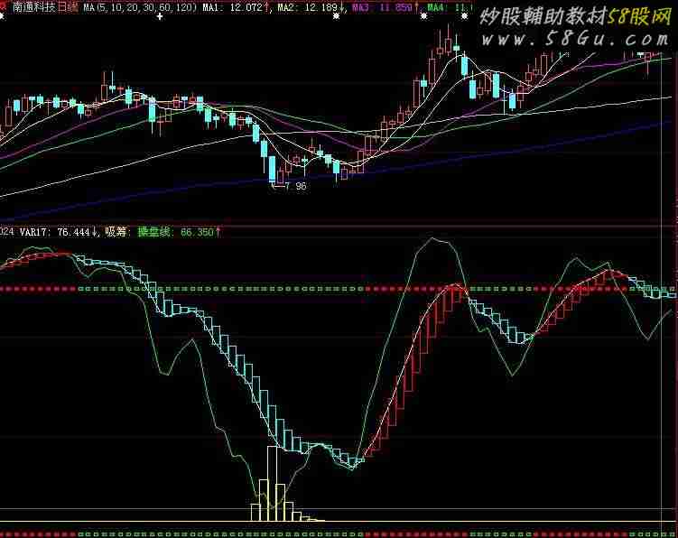Image resolution: width=678 pixels, height=538 pixels.
Task: Click the divider between price and indicator panels
Action: (339, 224)
